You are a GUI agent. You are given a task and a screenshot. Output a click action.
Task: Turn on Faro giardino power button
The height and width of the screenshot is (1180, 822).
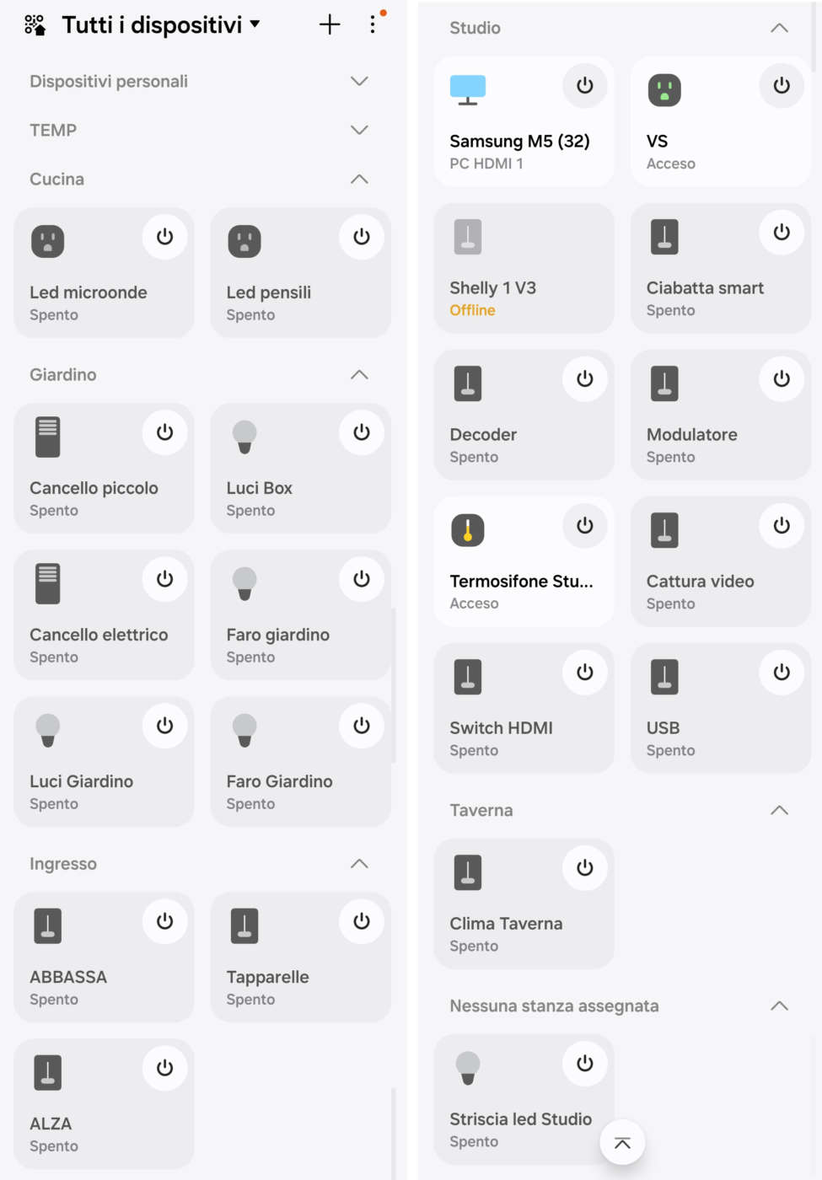[362, 579]
